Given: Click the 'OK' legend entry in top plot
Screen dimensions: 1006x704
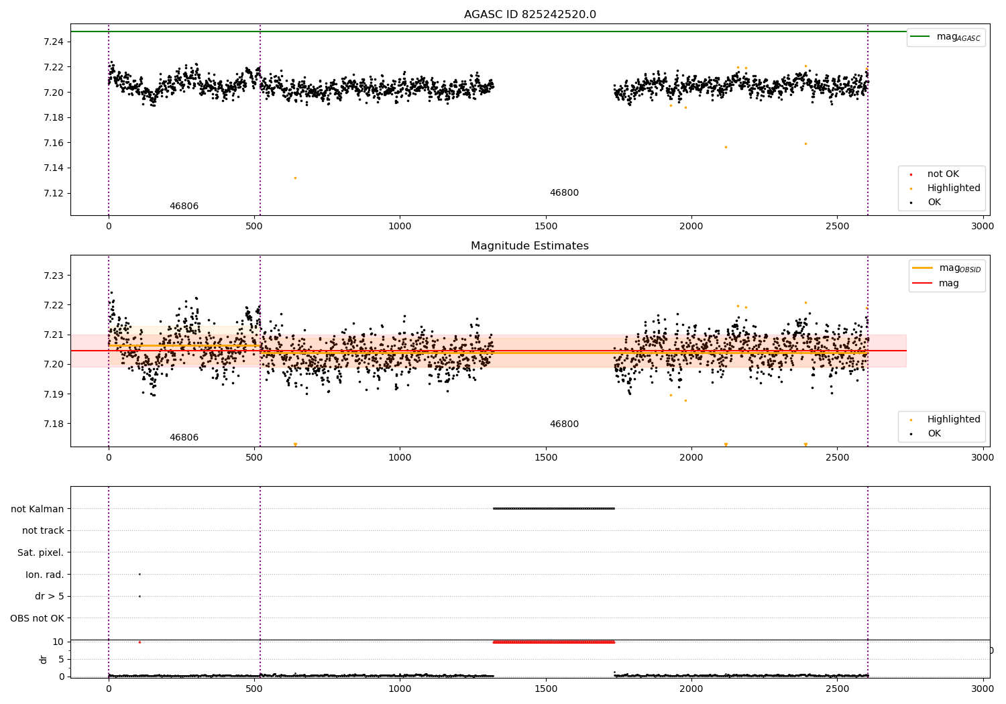Looking at the screenshot, I should [x=934, y=202].
